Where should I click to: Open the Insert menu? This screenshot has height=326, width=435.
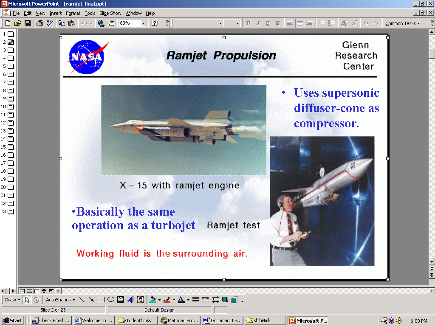coord(56,13)
